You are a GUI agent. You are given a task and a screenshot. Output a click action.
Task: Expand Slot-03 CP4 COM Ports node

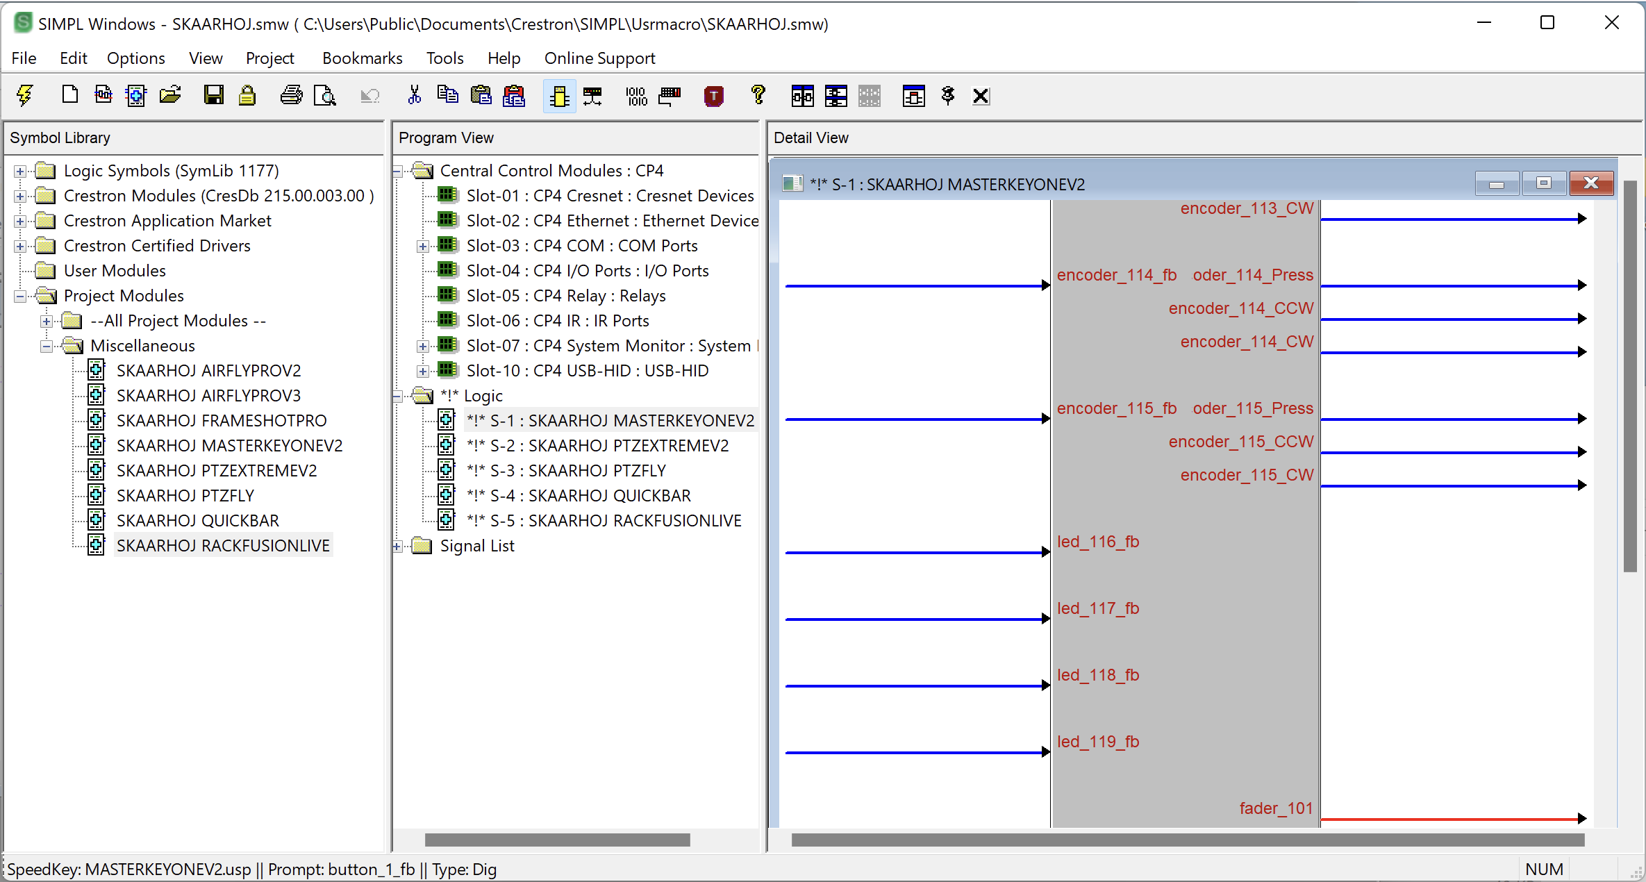tap(422, 246)
